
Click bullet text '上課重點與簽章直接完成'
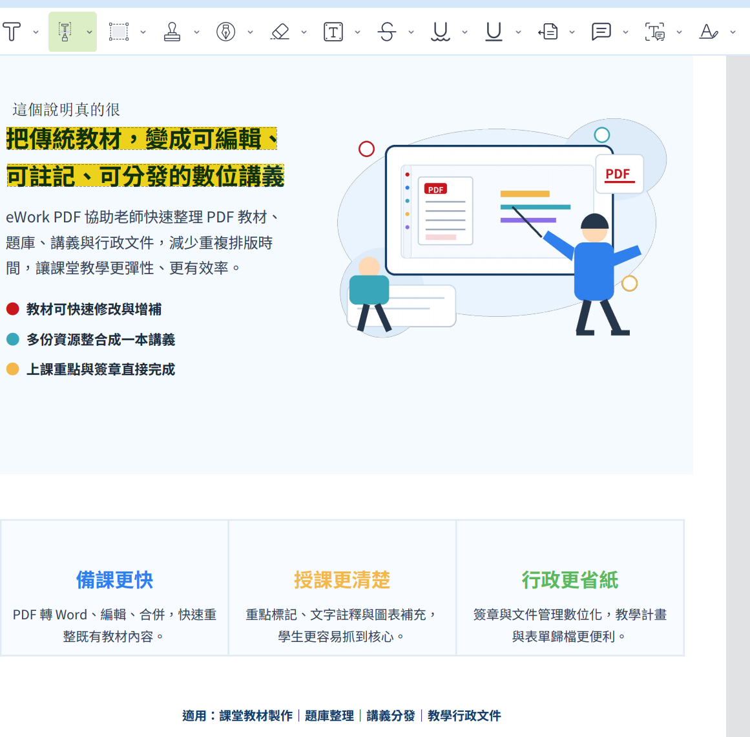coord(100,369)
